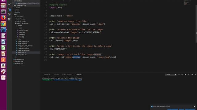This screenshot has height=110, width=197.
Task: Open LibreOffice Impress from the dock
Action: [3, 54]
